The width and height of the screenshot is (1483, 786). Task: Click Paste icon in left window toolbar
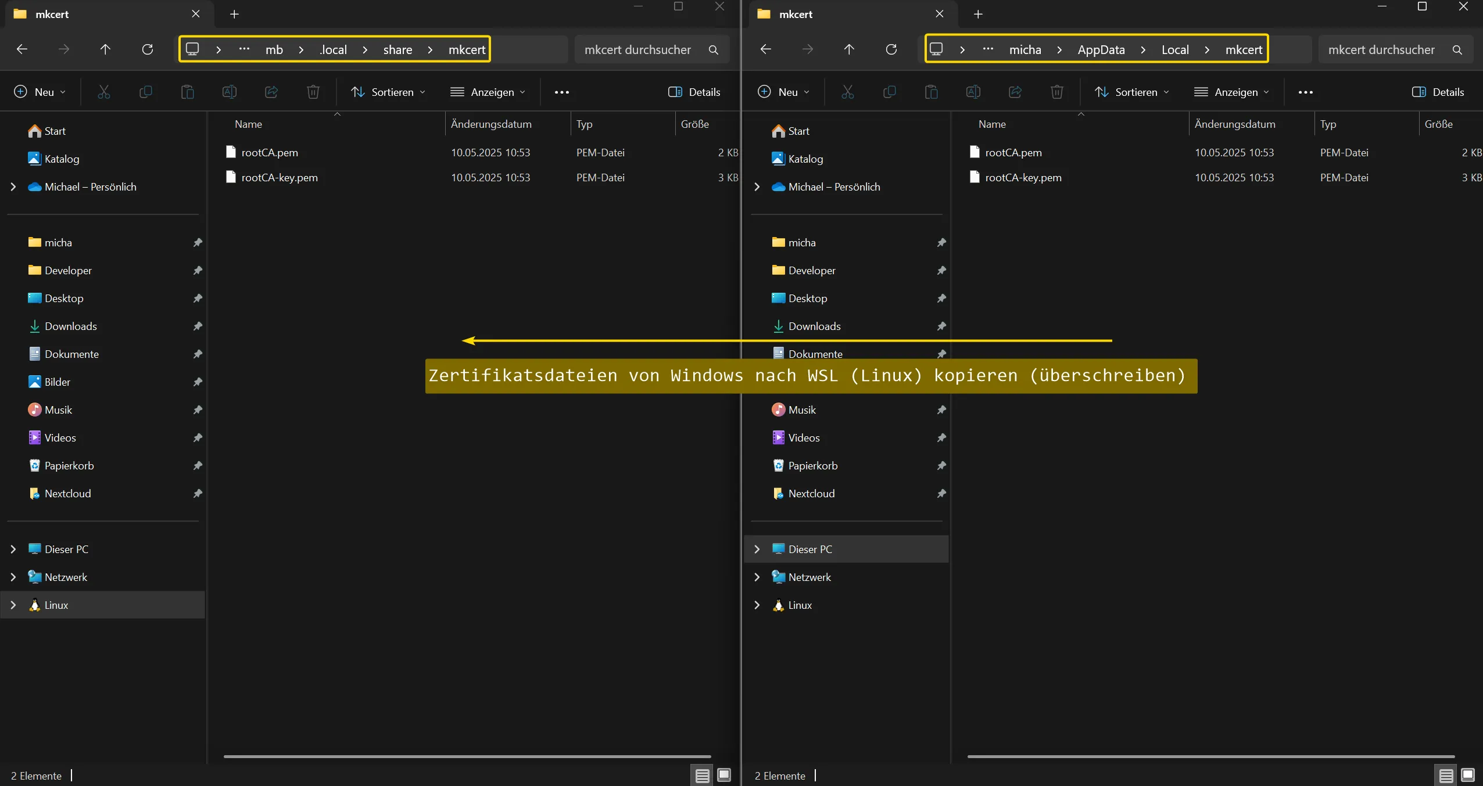[187, 92]
